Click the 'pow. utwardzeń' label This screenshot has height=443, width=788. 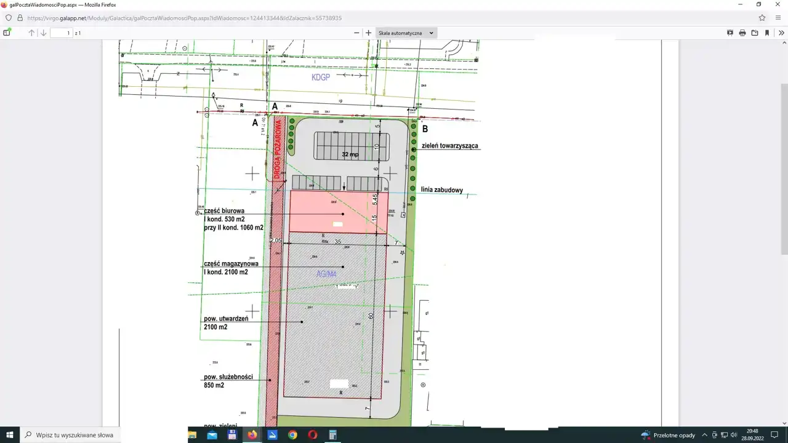226,319
